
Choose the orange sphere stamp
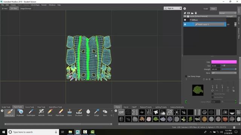[x=204, y=119]
